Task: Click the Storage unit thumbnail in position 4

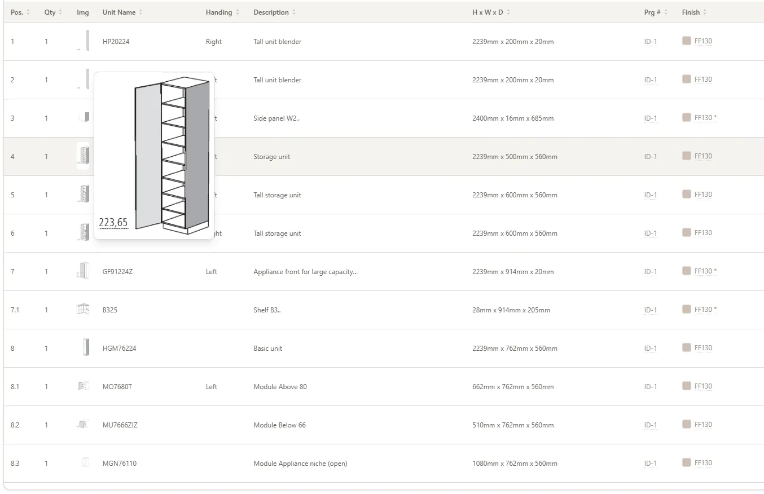Action: pyautogui.click(x=84, y=156)
